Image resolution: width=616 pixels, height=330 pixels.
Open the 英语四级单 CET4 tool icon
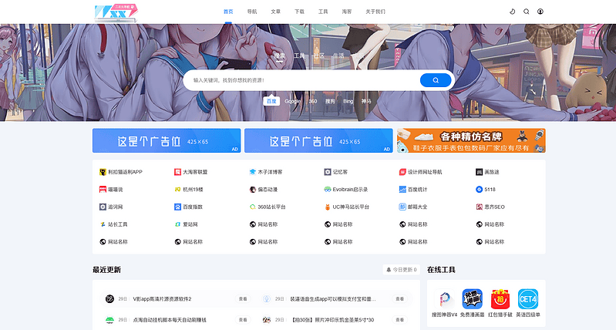click(x=528, y=299)
